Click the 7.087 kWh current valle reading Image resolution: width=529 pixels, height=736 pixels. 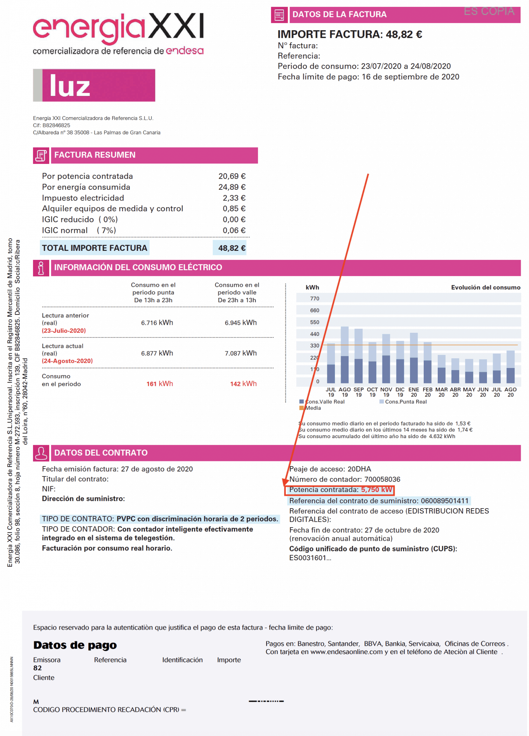coord(241,353)
